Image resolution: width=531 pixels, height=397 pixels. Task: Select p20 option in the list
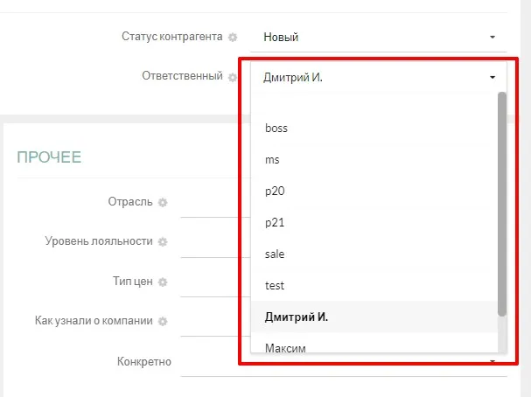tap(275, 191)
